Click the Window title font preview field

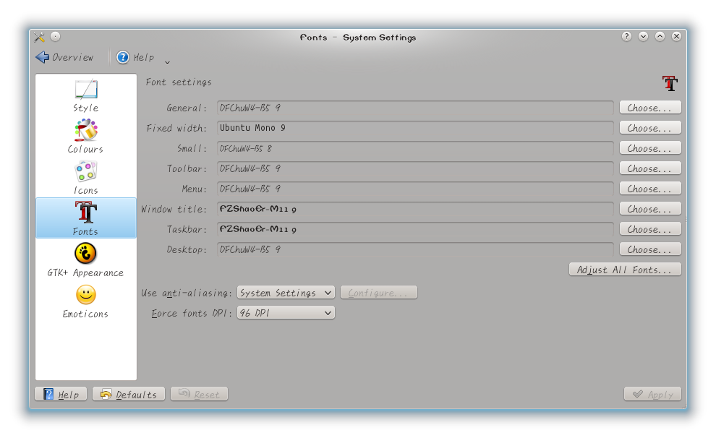(x=415, y=208)
